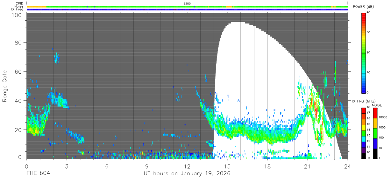Viewport: 391px width, 180px height.
Task: Click the 100 label on the Range Gate axis
Action: click(x=17, y=15)
